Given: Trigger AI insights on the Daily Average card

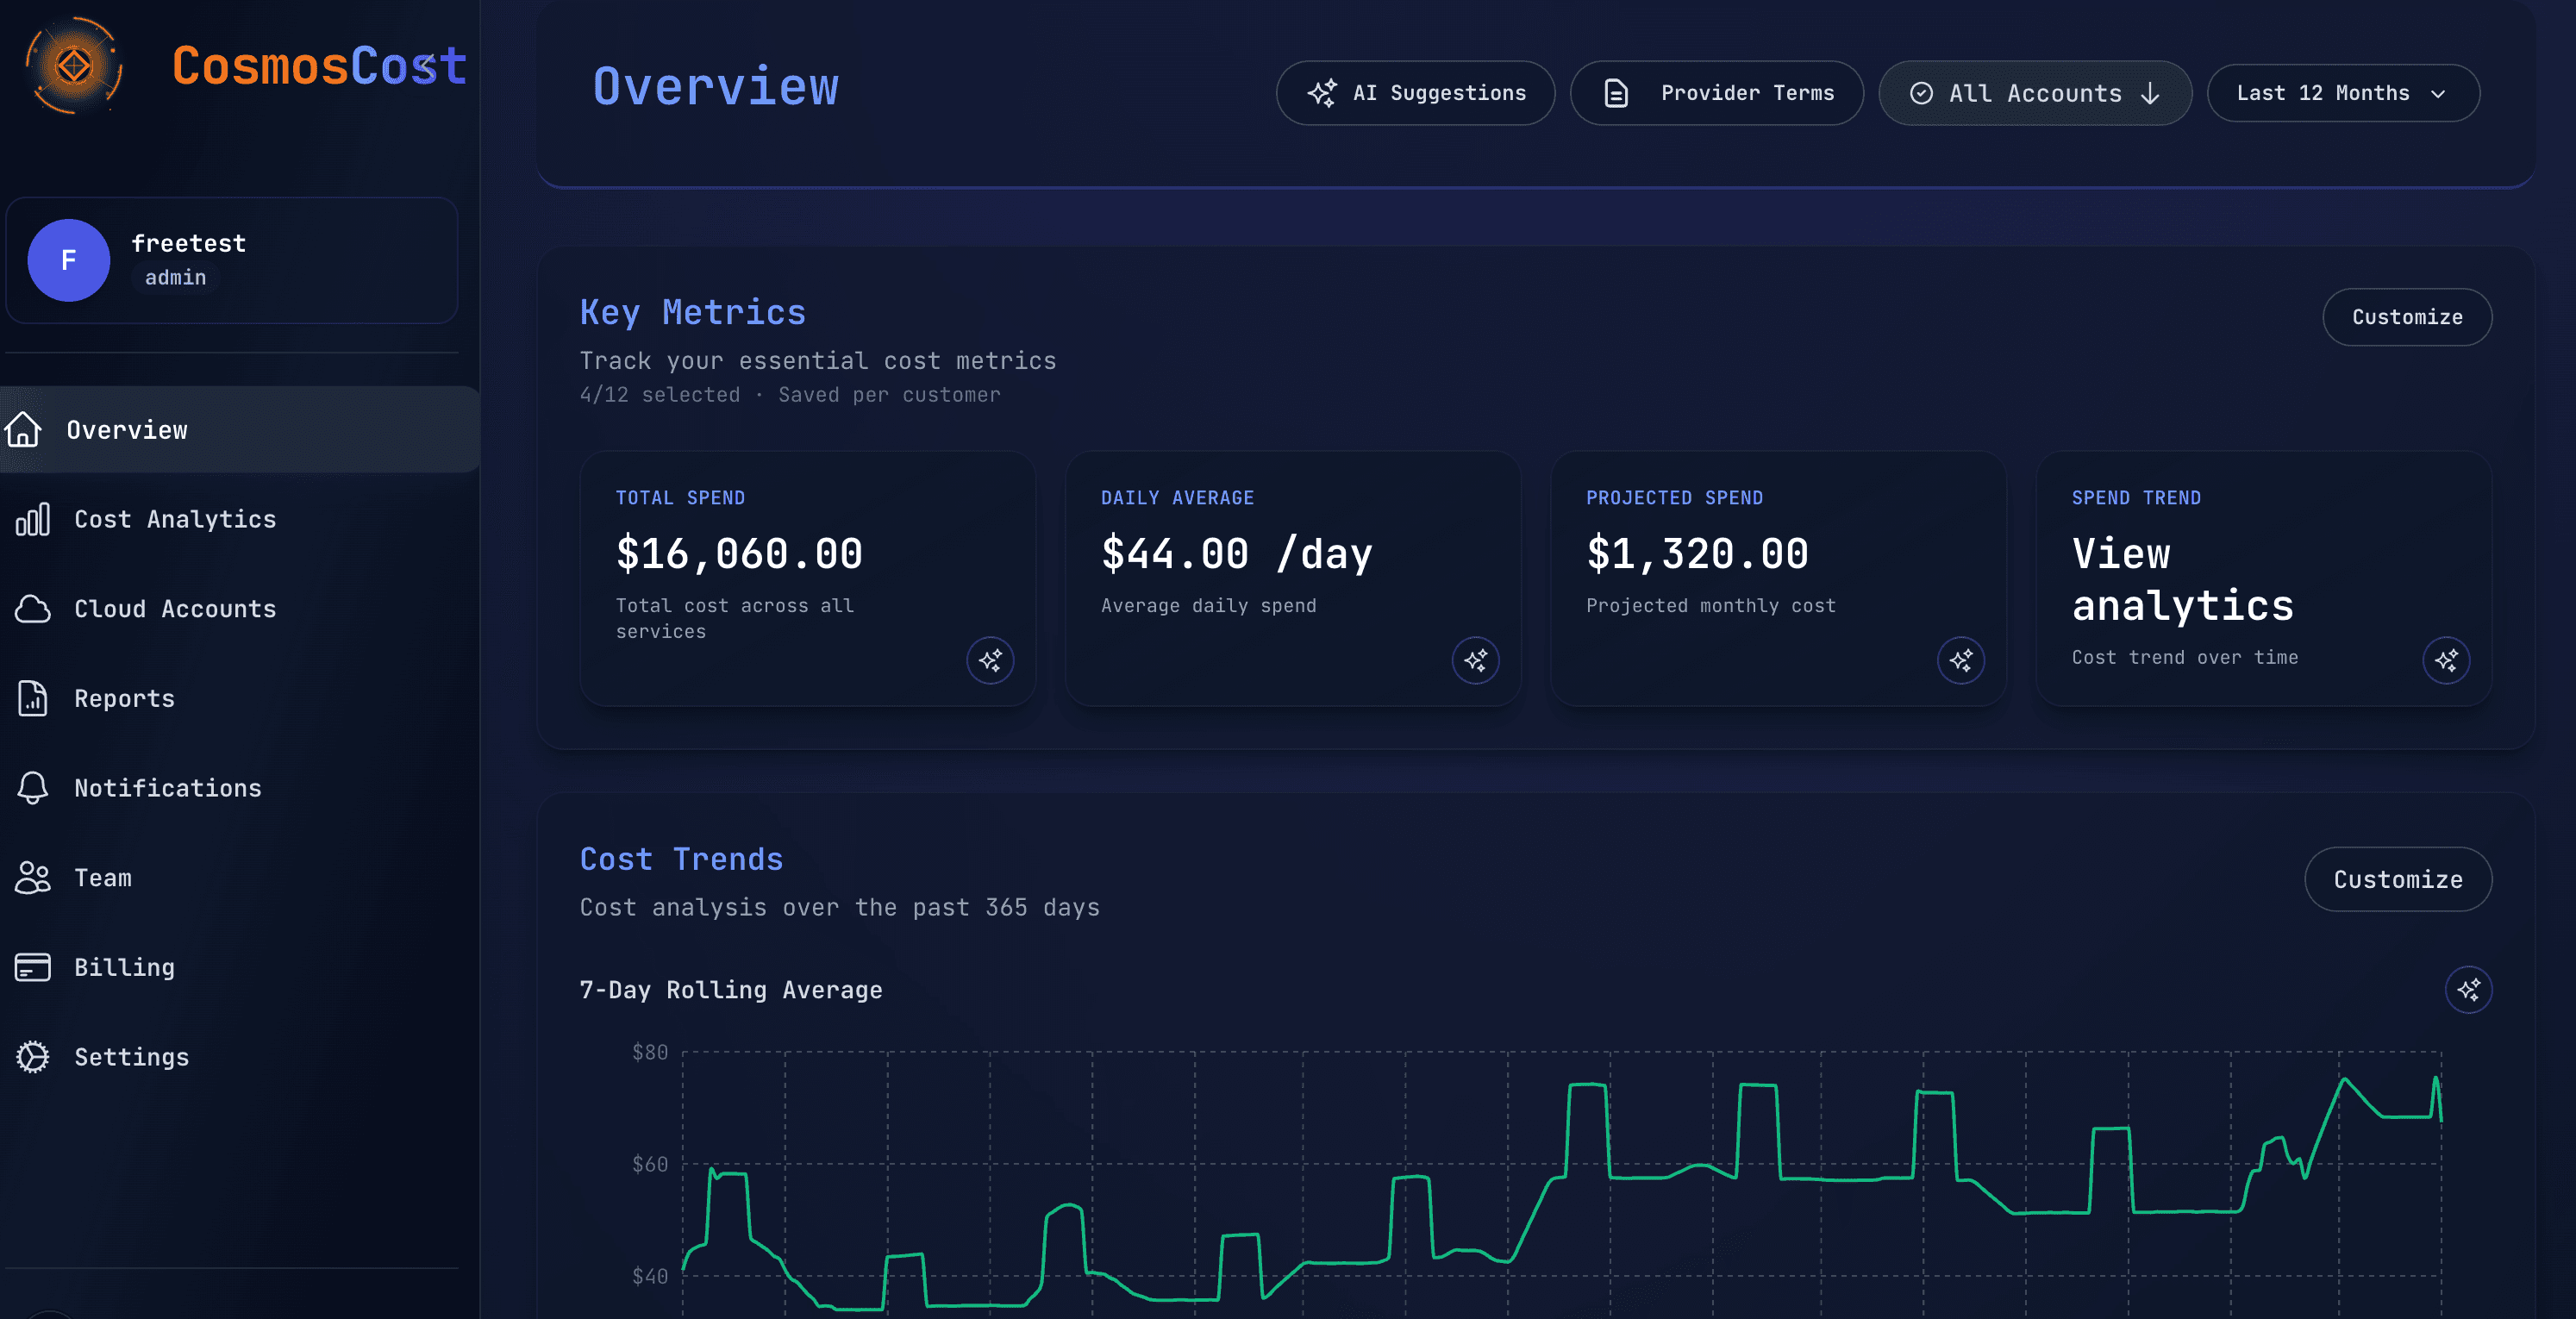Looking at the screenshot, I should point(1475,660).
